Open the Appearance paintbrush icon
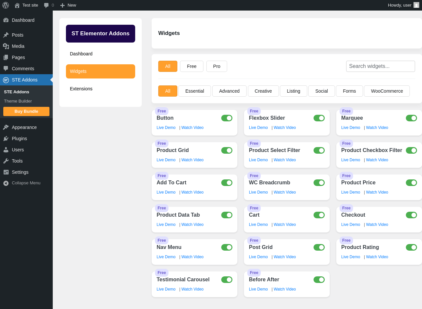The width and height of the screenshot is (422, 309). pos(6,127)
